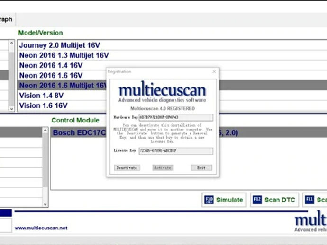Close the Registration dialog

(214, 71)
